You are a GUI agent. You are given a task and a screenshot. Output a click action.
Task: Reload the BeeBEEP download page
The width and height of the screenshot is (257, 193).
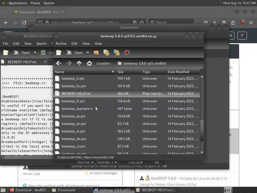tap(24, 23)
